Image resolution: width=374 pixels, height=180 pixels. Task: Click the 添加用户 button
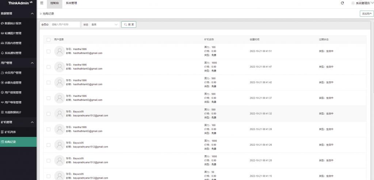[366, 14]
